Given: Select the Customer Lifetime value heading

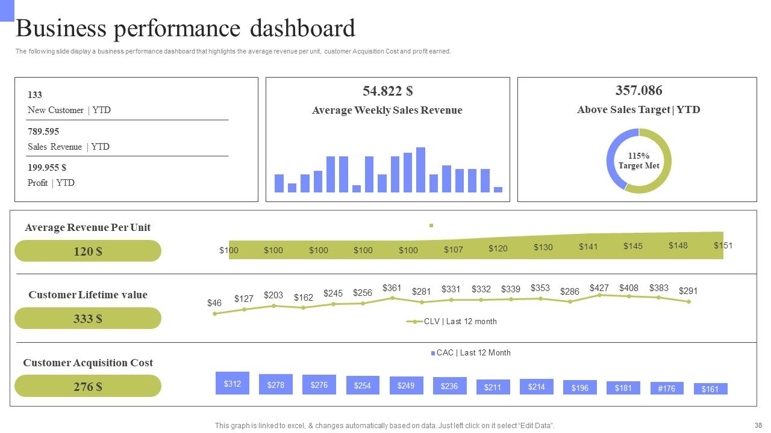Looking at the screenshot, I should coord(88,295).
